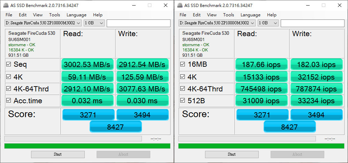Viewport: 348px width, 163px height.
Task: Click the 4K write result 32152 iops
Action: (x=316, y=77)
